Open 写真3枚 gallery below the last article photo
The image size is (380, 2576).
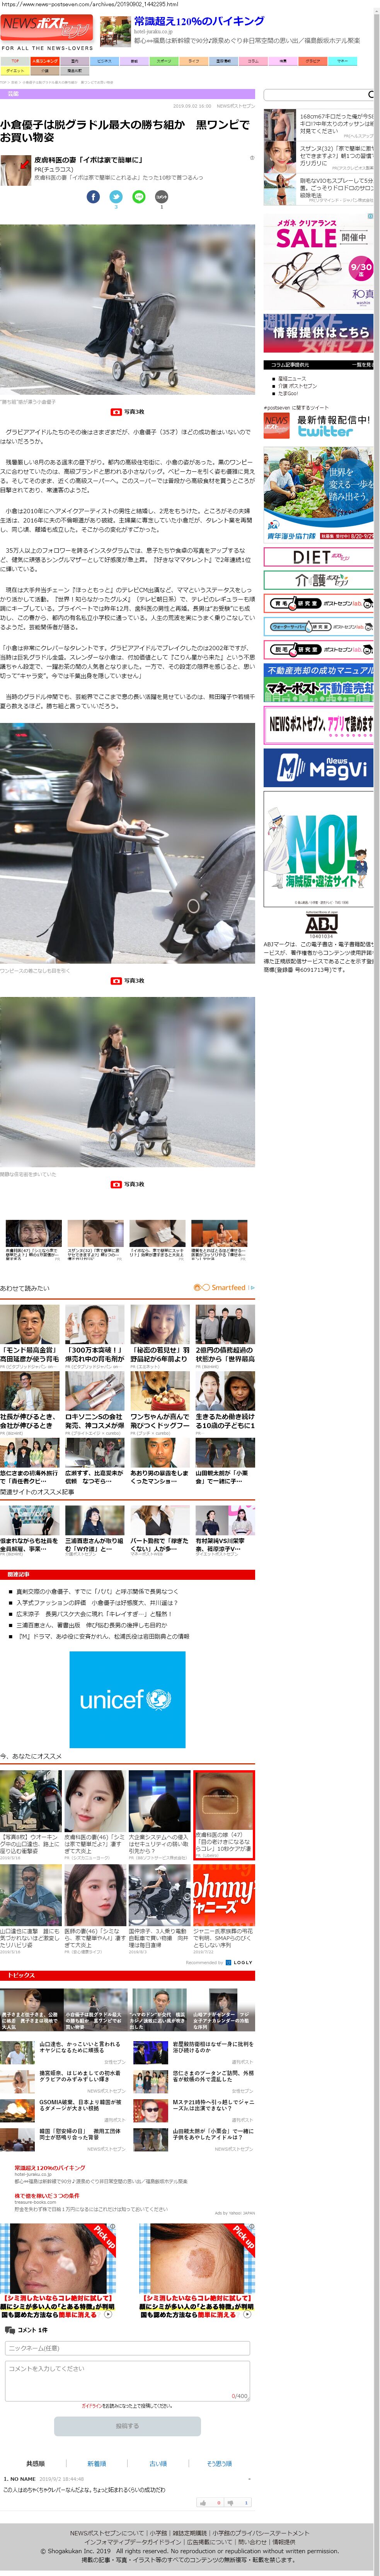coord(127,1184)
